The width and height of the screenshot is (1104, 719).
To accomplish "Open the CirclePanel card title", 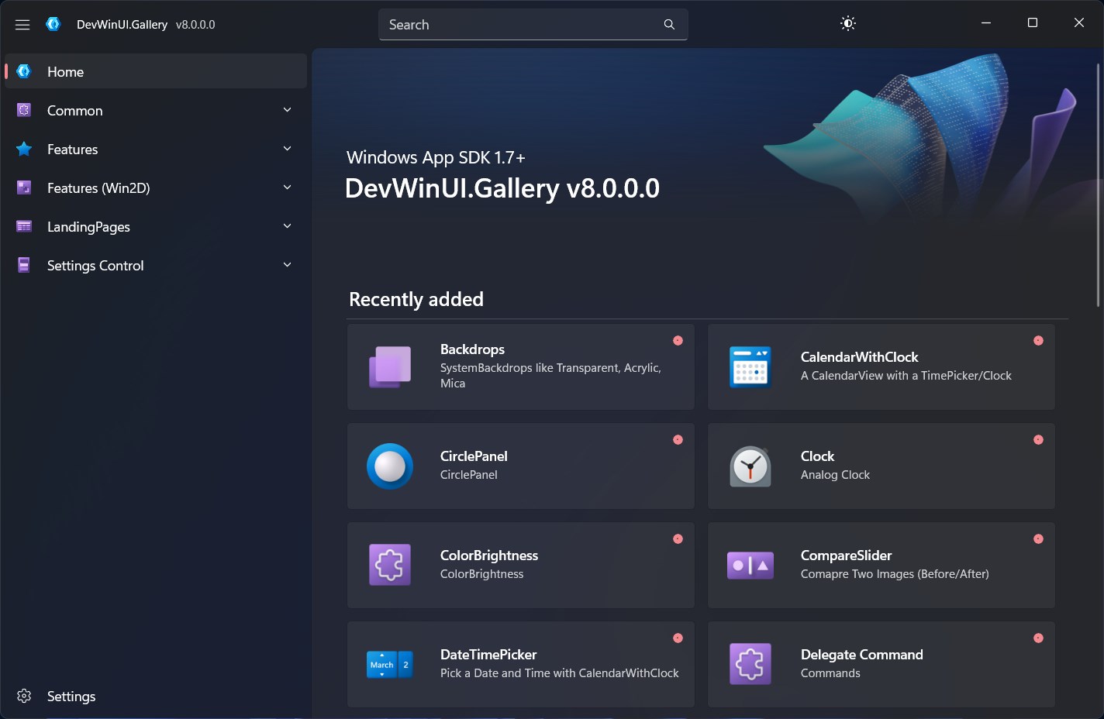I will (x=474, y=456).
